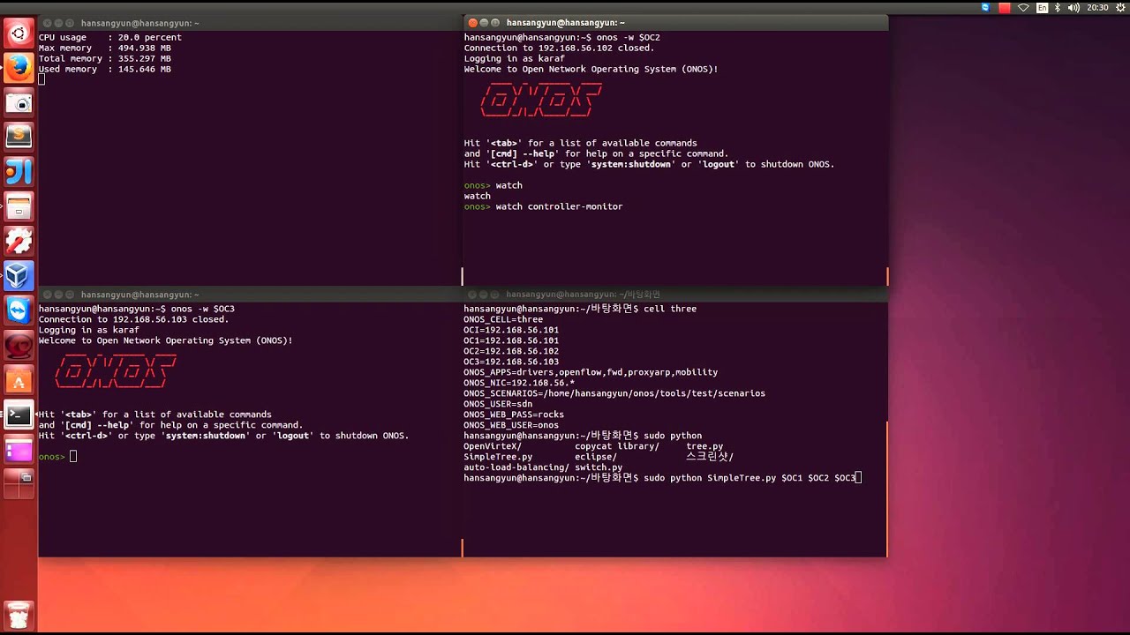The image size is (1130, 635).
Task: Open the En keyboard input source menu
Action: point(1043,7)
